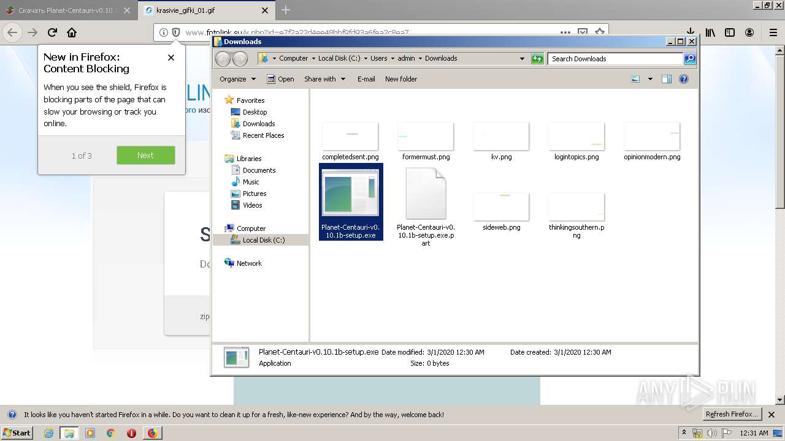Click Refresh Firefox button

(x=732, y=415)
